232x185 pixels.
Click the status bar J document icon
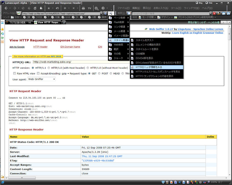point(188,182)
